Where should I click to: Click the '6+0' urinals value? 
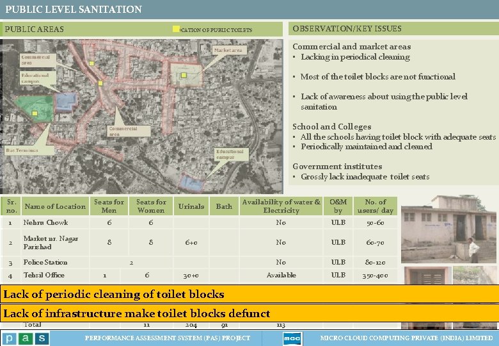pyautogui.click(x=191, y=242)
